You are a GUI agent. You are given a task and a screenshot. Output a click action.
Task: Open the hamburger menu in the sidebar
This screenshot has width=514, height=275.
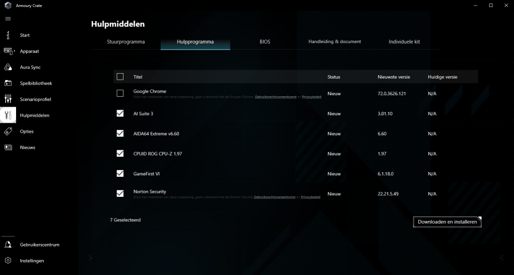pyautogui.click(x=8, y=19)
